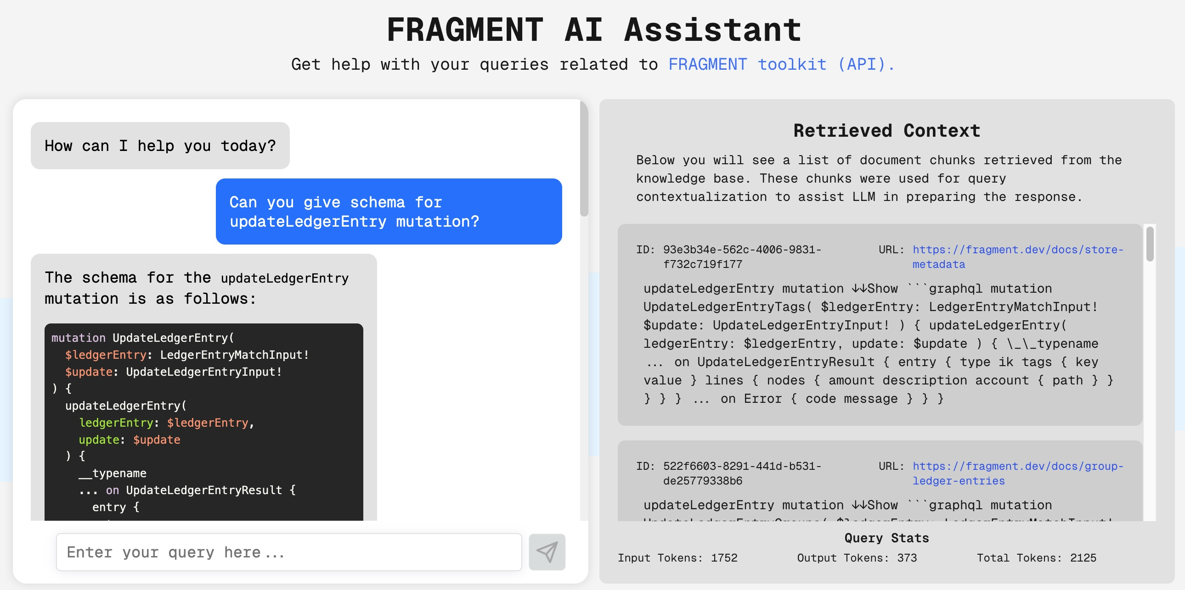1185x590 pixels.
Task: Open the fragment.dev/docs/store-metadata URL link
Action: [x=1017, y=257]
